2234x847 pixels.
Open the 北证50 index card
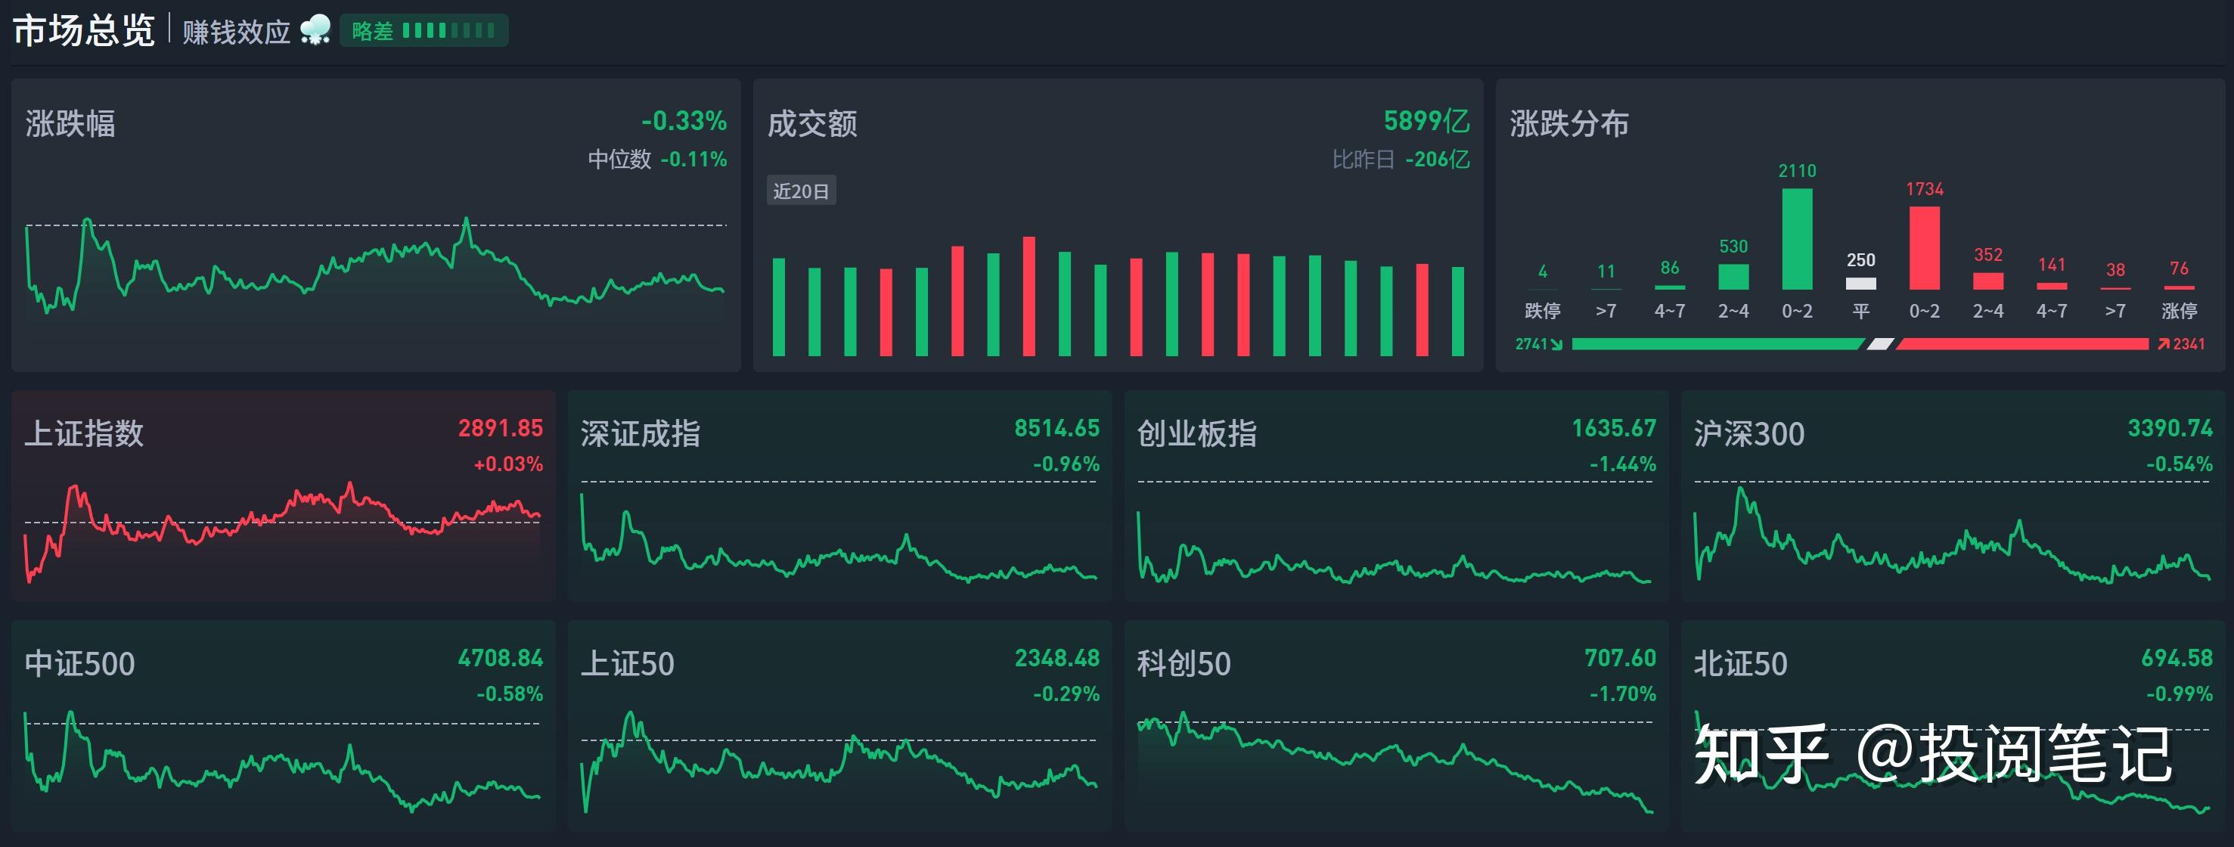(x=1953, y=726)
